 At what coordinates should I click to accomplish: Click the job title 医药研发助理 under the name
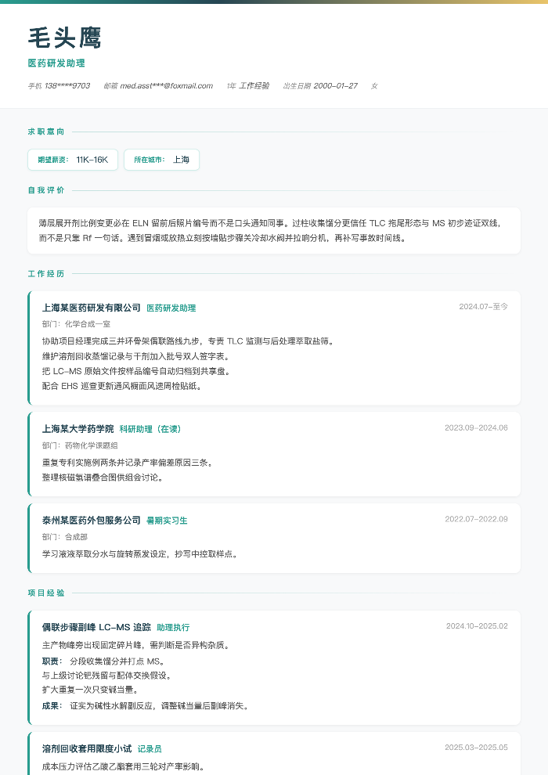point(56,63)
